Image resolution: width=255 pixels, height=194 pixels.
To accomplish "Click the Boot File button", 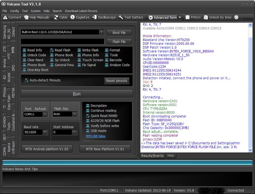I will 119,33.
